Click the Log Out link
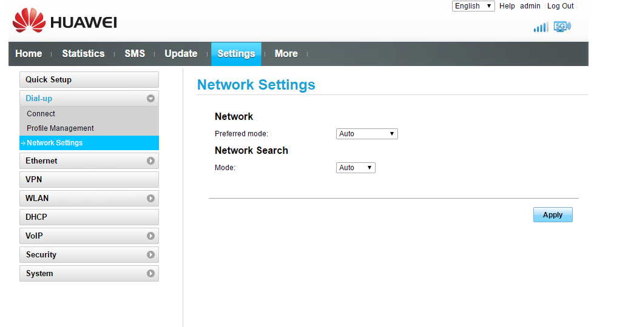 click(x=560, y=6)
